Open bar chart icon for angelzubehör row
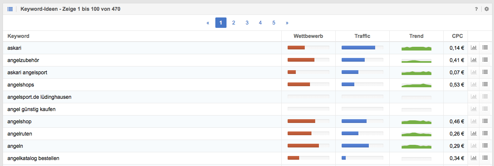494x166 pixels. [x=474, y=60]
